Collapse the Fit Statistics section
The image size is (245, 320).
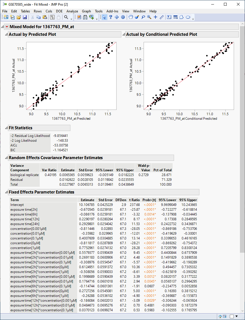(6, 128)
